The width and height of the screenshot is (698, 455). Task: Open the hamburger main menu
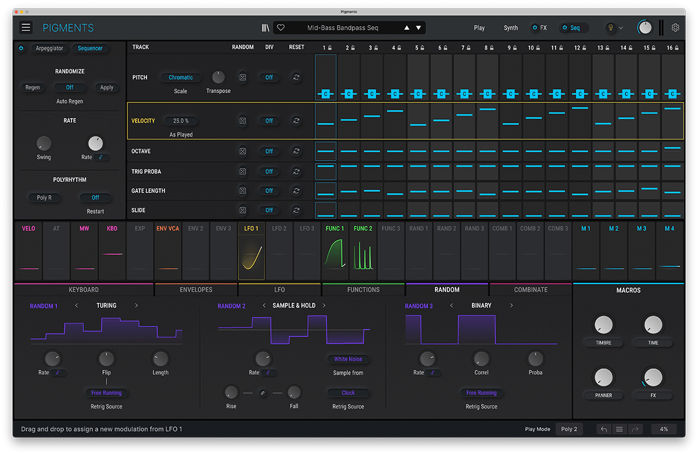pyautogui.click(x=26, y=27)
